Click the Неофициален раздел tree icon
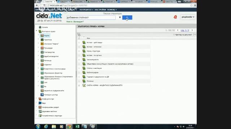The image size is (231, 129). [40, 107]
